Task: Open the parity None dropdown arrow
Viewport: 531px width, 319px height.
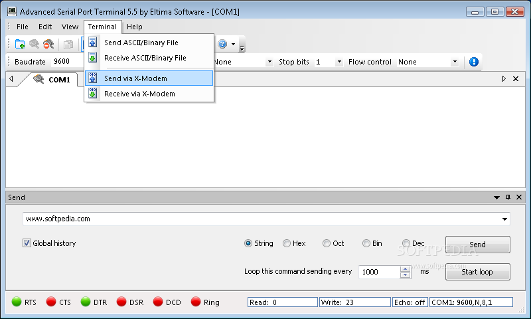Action: click(x=269, y=62)
